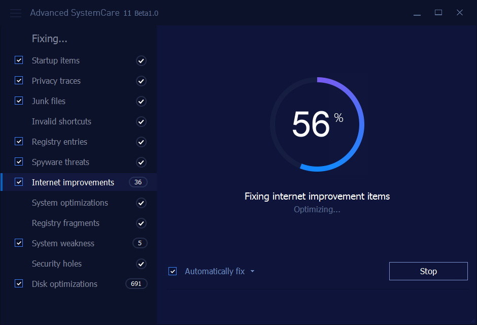477x325 pixels.
Task: Maximize the Advanced SystemCare window
Action: point(438,13)
